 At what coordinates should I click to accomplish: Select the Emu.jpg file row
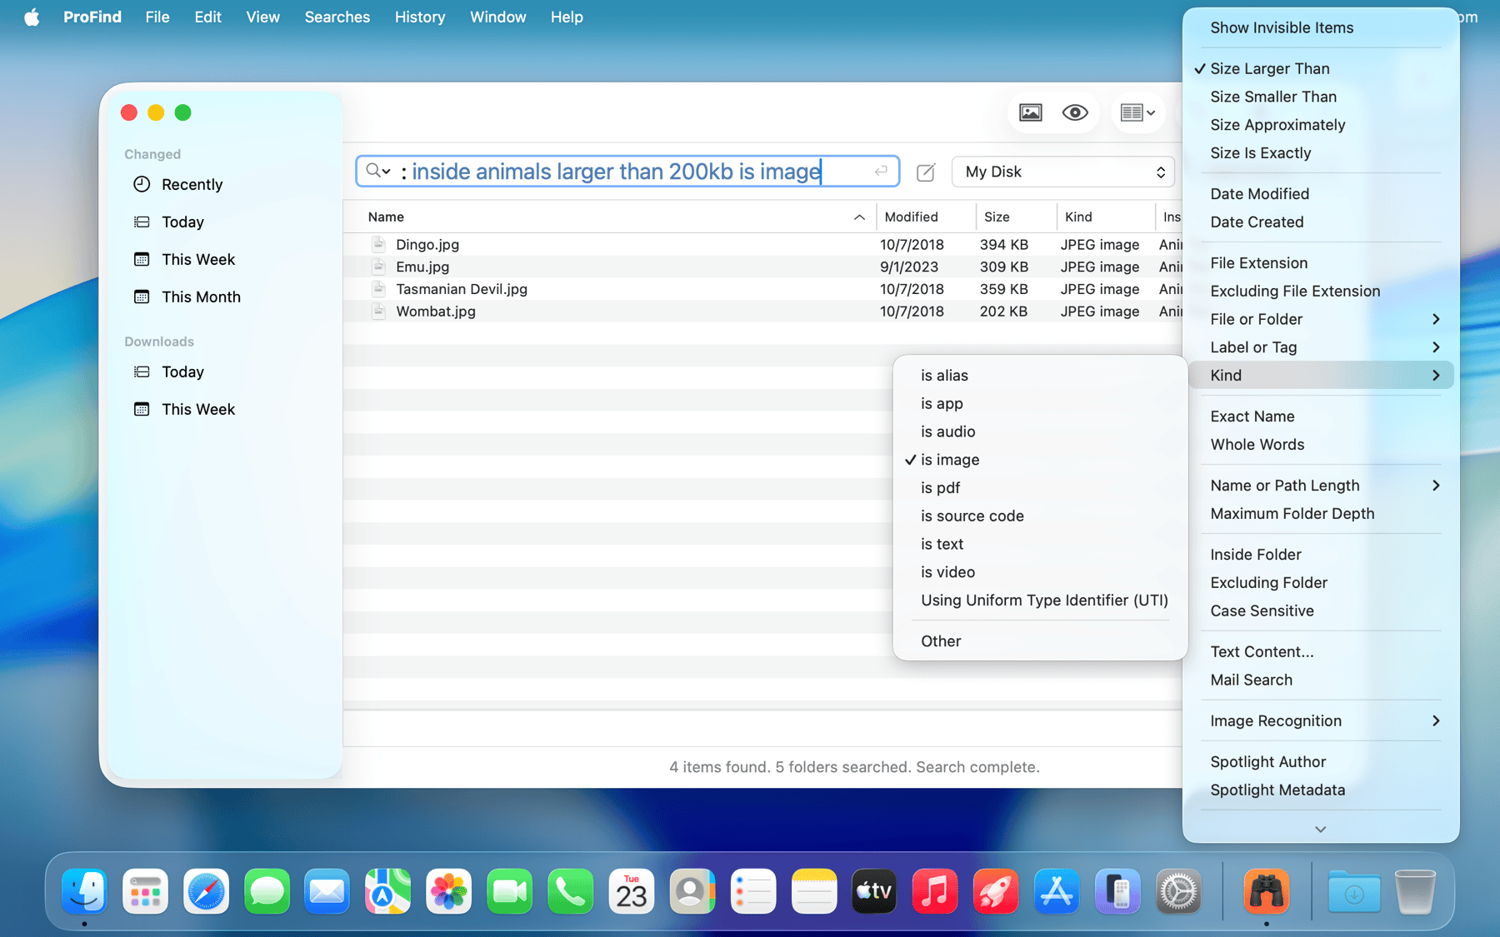click(762, 267)
